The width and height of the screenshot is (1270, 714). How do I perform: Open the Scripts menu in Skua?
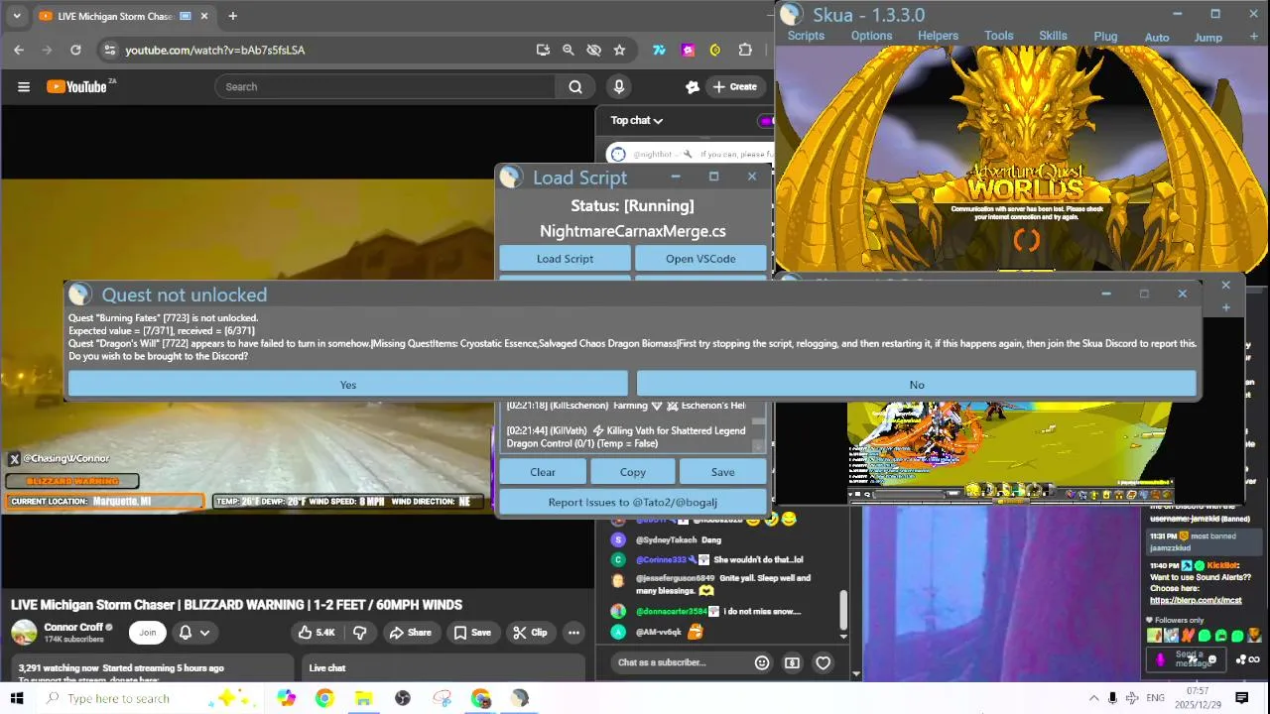[x=806, y=36]
